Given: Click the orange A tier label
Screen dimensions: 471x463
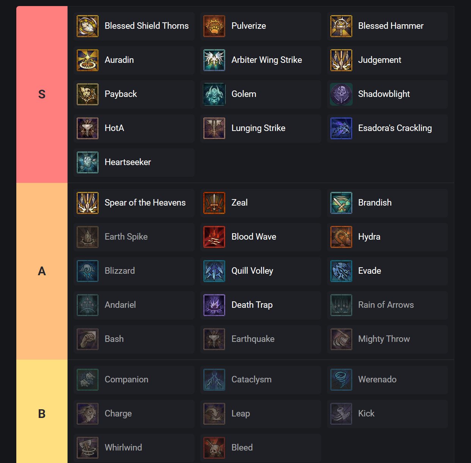Looking at the screenshot, I should [x=42, y=271].
